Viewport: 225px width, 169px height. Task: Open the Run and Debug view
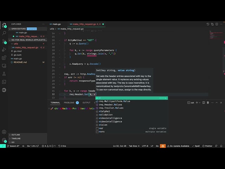4,50
